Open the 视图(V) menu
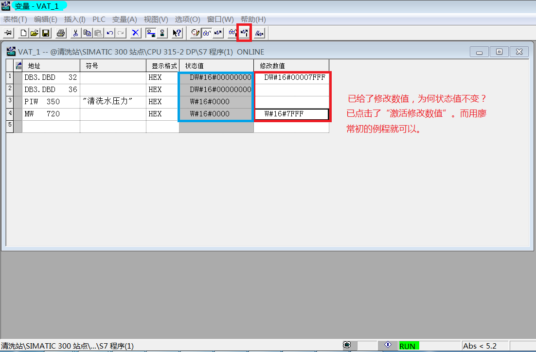536x352 pixels. point(156,19)
